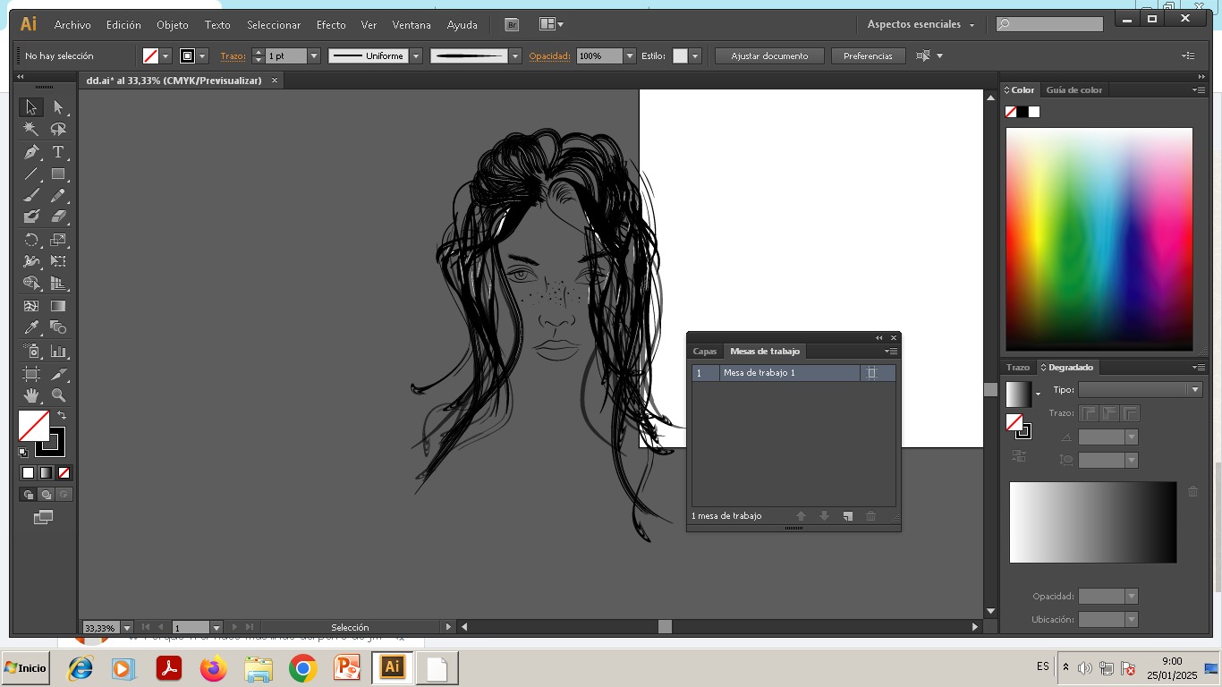The height and width of the screenshot is (687, 1222).
Task: Open the Aspectos esenciales workspace switcher
Action: pos(921,25)
